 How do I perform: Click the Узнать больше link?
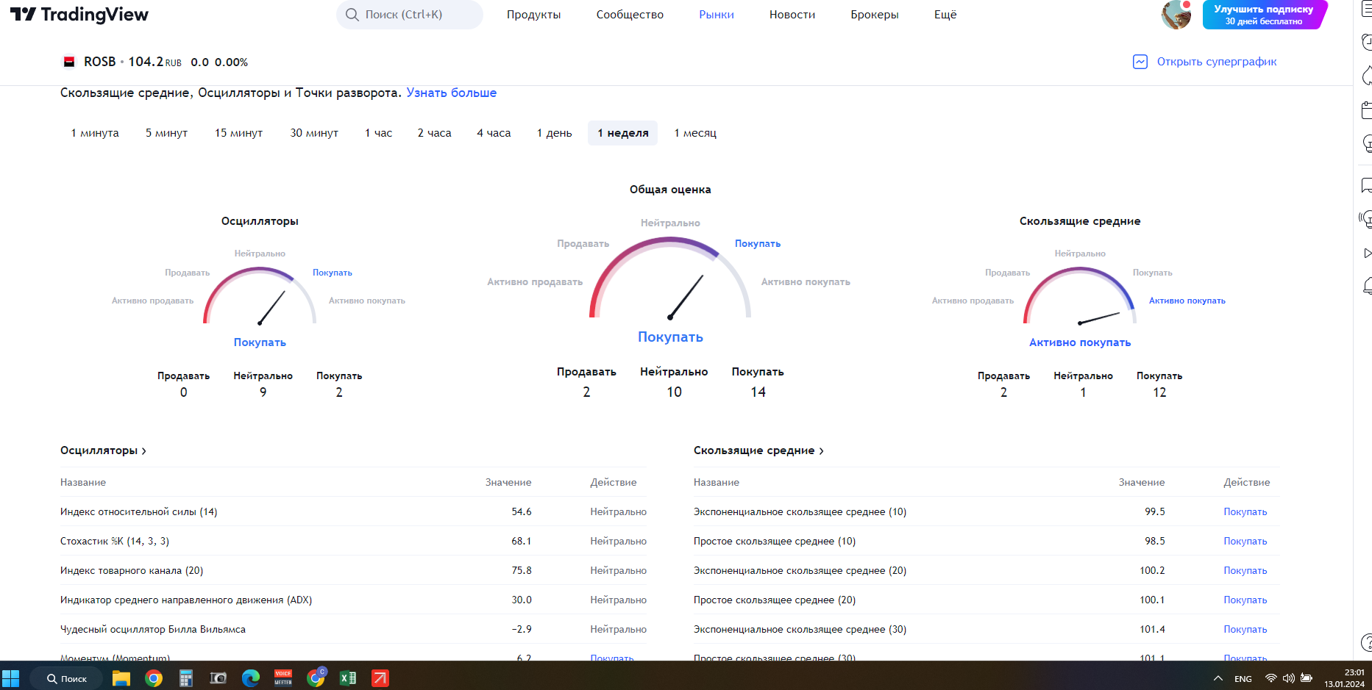[x=451, y=93]
